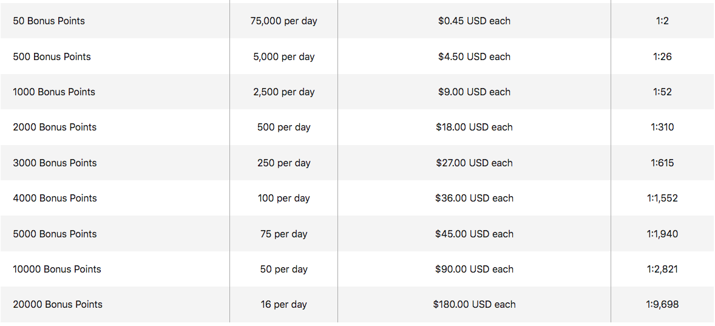
Task: Select "4000 Bonus Points" in table
Action: (x=55, y=198)
